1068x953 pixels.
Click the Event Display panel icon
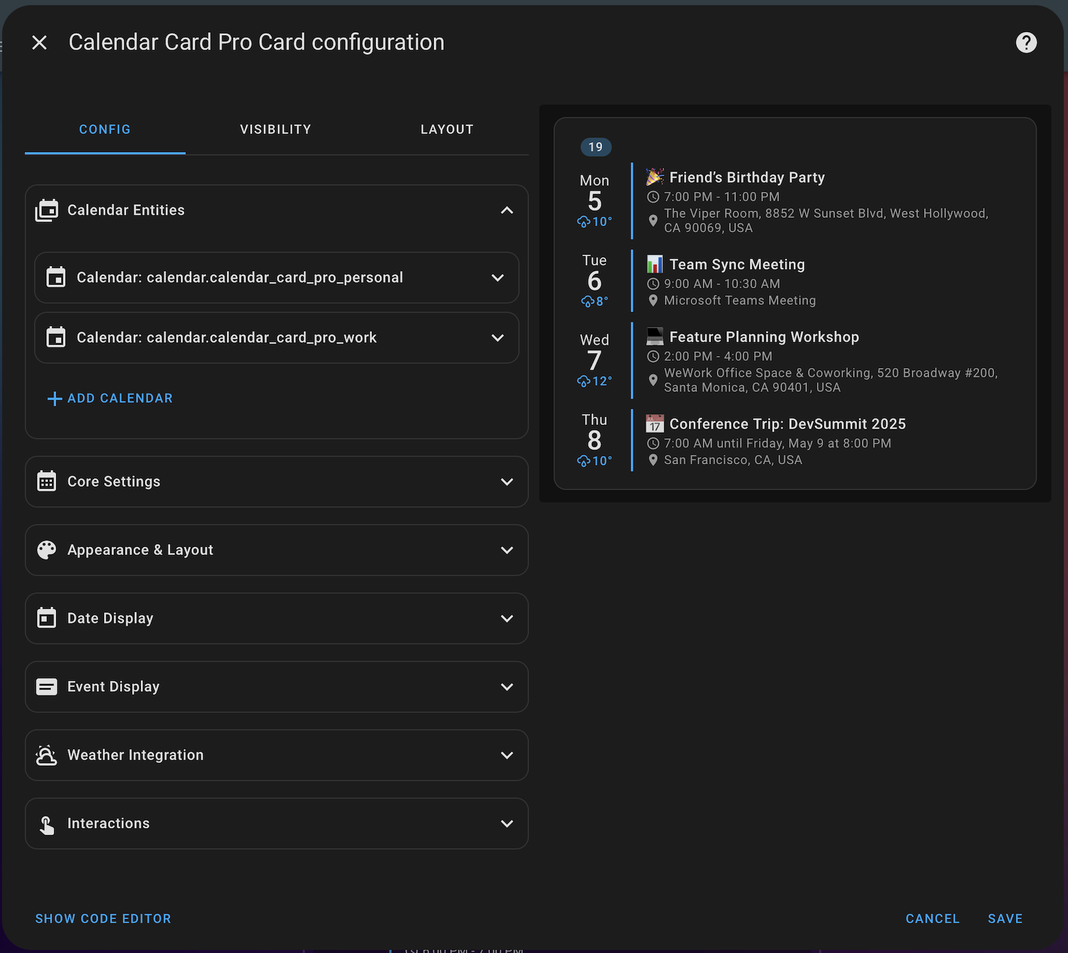[x=46, y=686]
